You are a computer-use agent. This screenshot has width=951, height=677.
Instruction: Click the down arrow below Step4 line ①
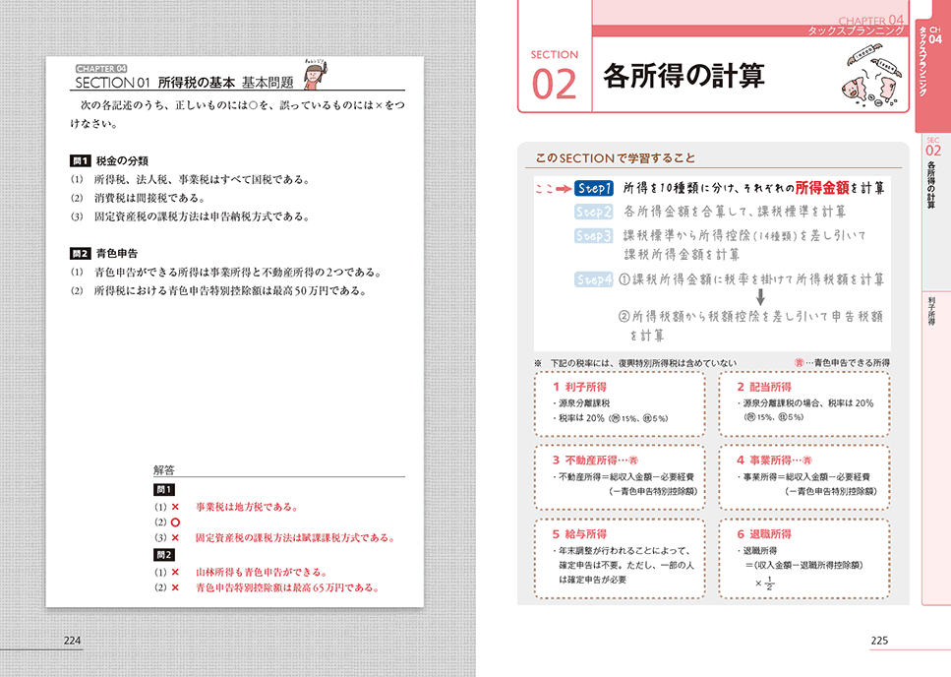click(x=759, y=298)
